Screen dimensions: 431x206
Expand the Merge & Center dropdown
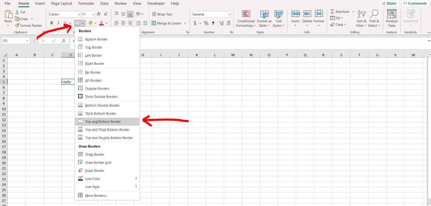tap(185, 23)
